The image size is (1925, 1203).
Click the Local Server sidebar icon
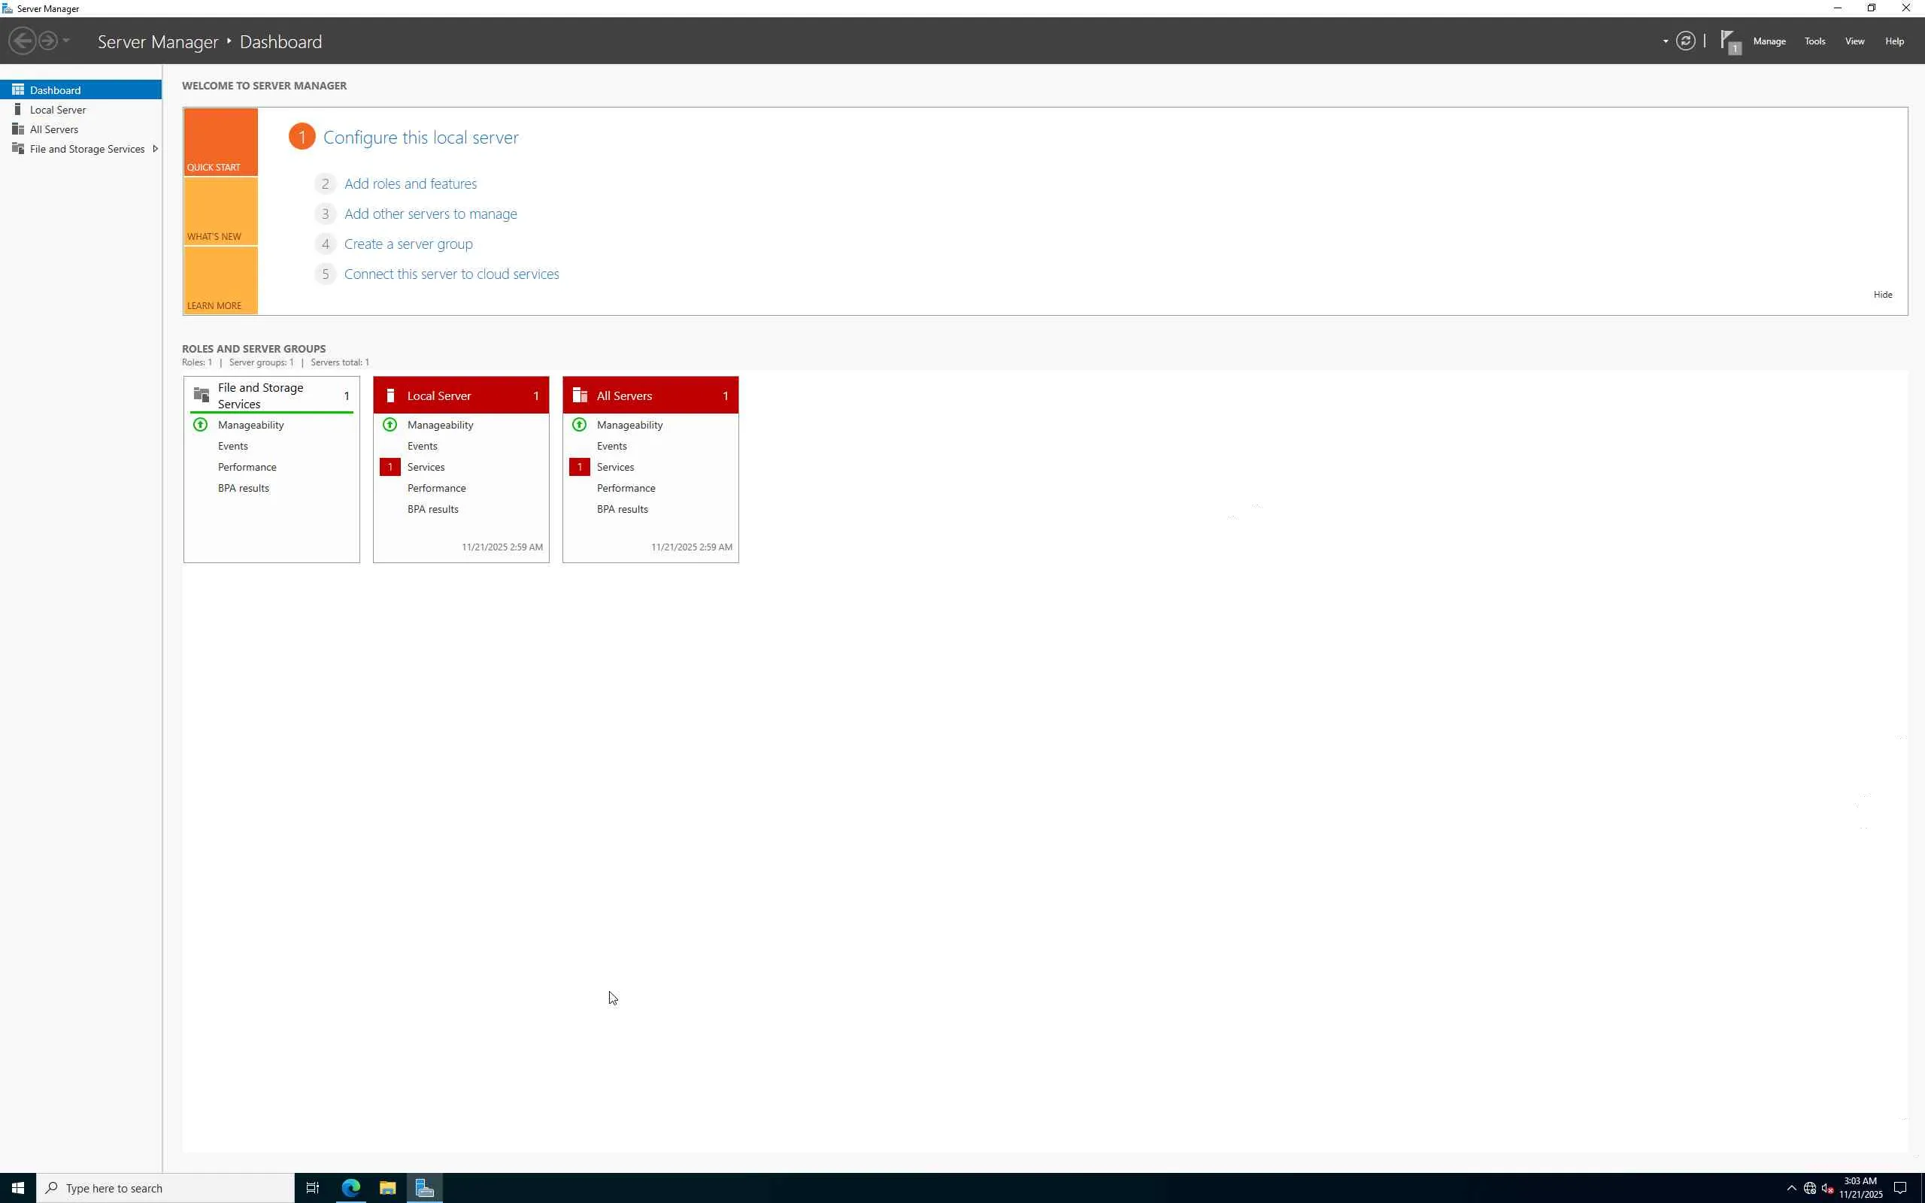tap(17, 110)
